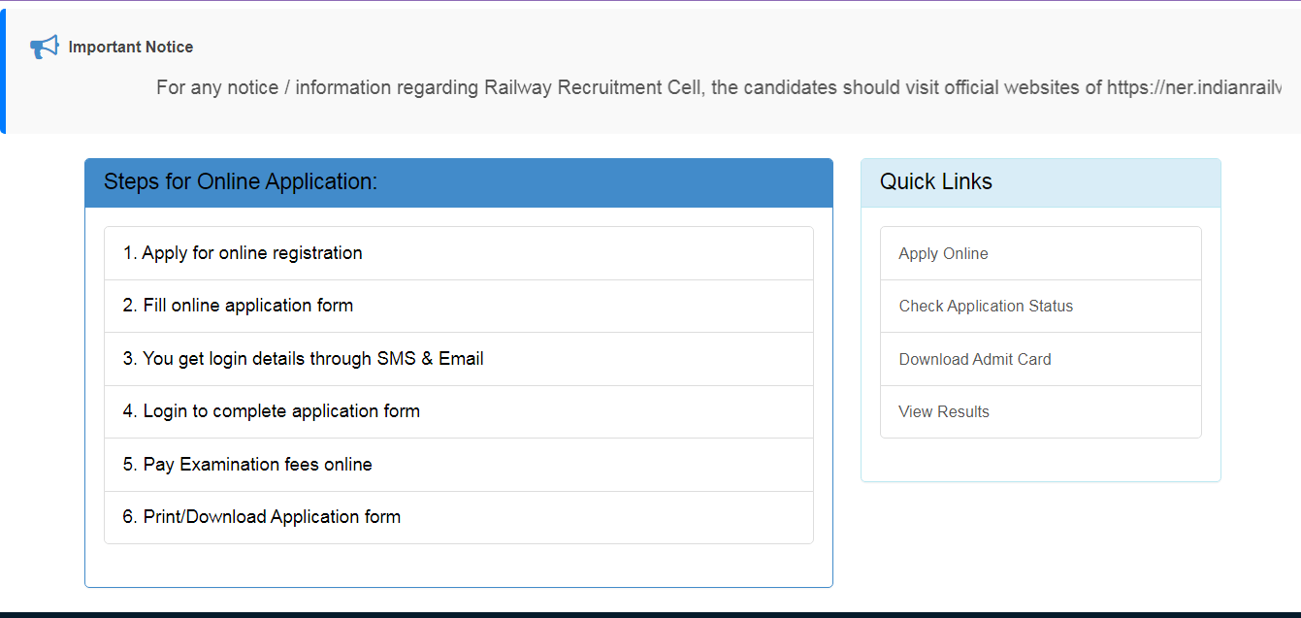Click step 3 about SMS & Email login details
Screen dimensions: 1301x618
click(303, 359)
